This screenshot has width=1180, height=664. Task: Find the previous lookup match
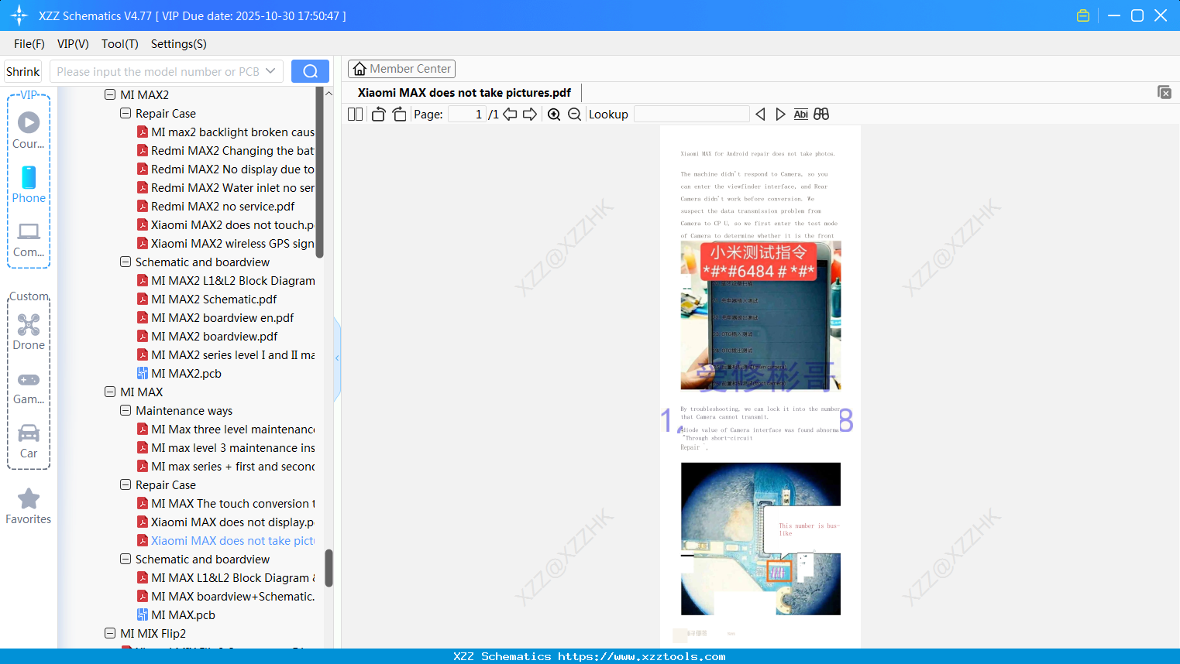coord(760,115)
